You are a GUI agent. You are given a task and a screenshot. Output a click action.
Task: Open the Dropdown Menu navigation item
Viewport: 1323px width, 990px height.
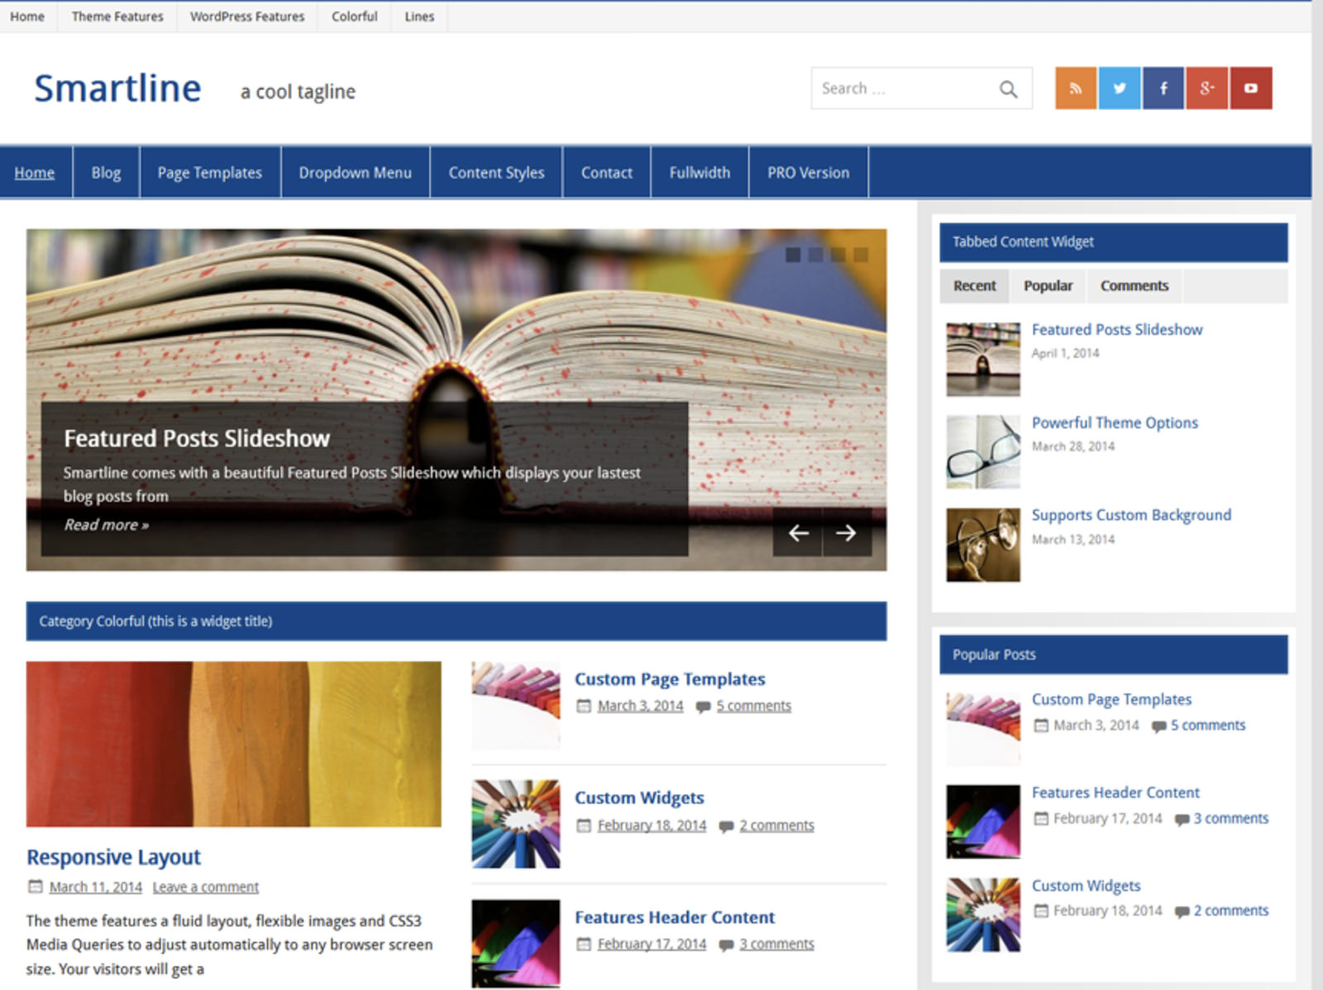coord(355,173)
